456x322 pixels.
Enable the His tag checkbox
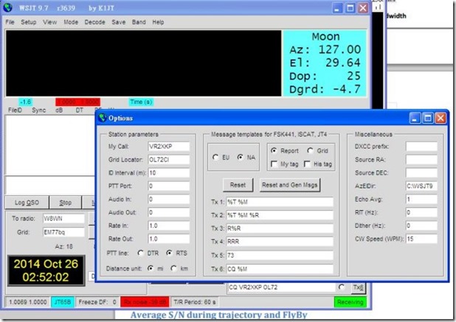tap(307, 164)
